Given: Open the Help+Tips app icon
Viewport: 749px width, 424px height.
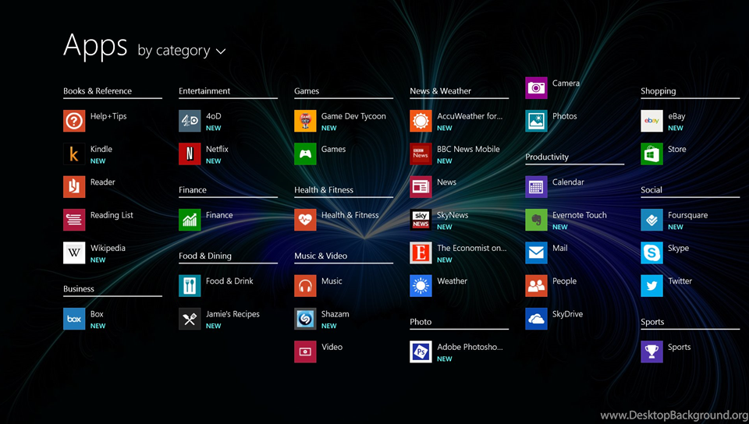Looking at the screenshot, I should (74, 121).
